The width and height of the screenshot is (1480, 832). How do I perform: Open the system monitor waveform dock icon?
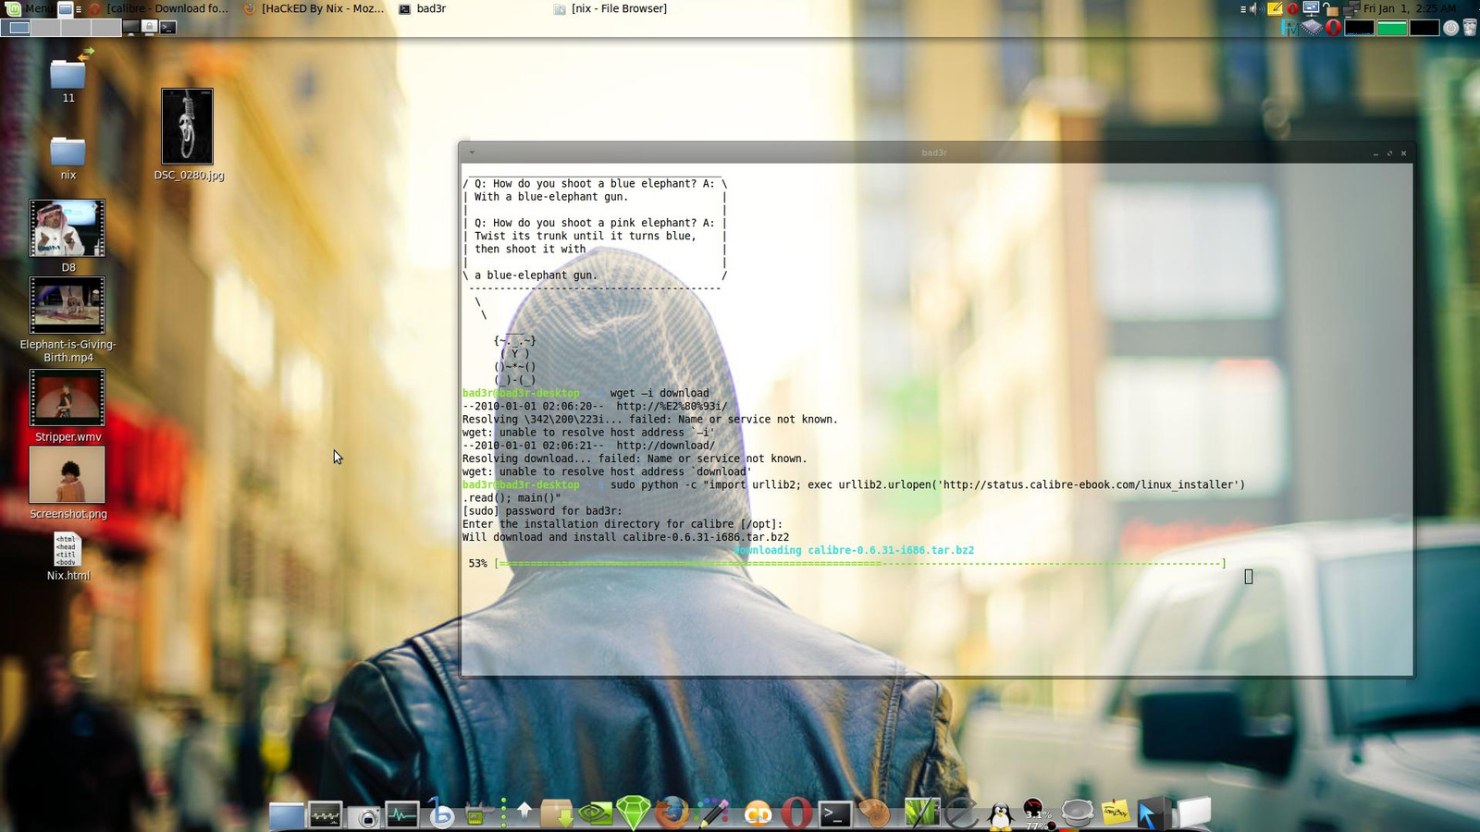click(326, 814)
